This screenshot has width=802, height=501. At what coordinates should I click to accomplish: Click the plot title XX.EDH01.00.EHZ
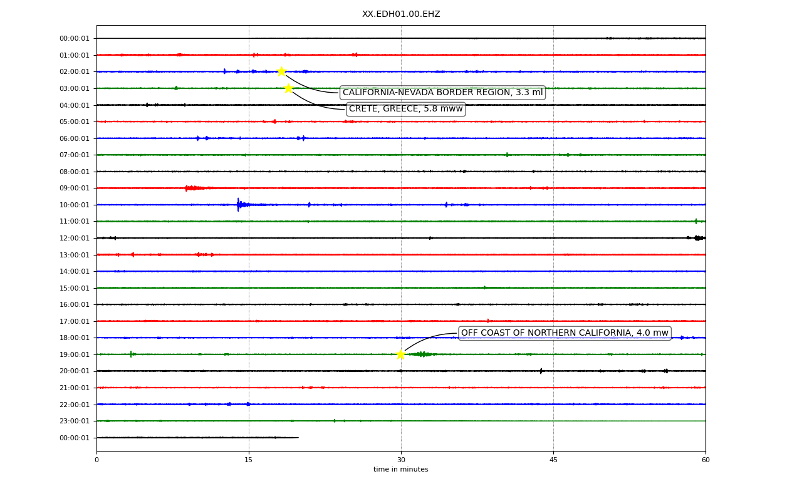pos(401,14)
